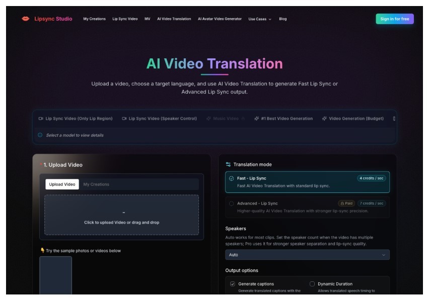
Task: Click the '1. Upload Video' heading
Action: pos(63,165)
